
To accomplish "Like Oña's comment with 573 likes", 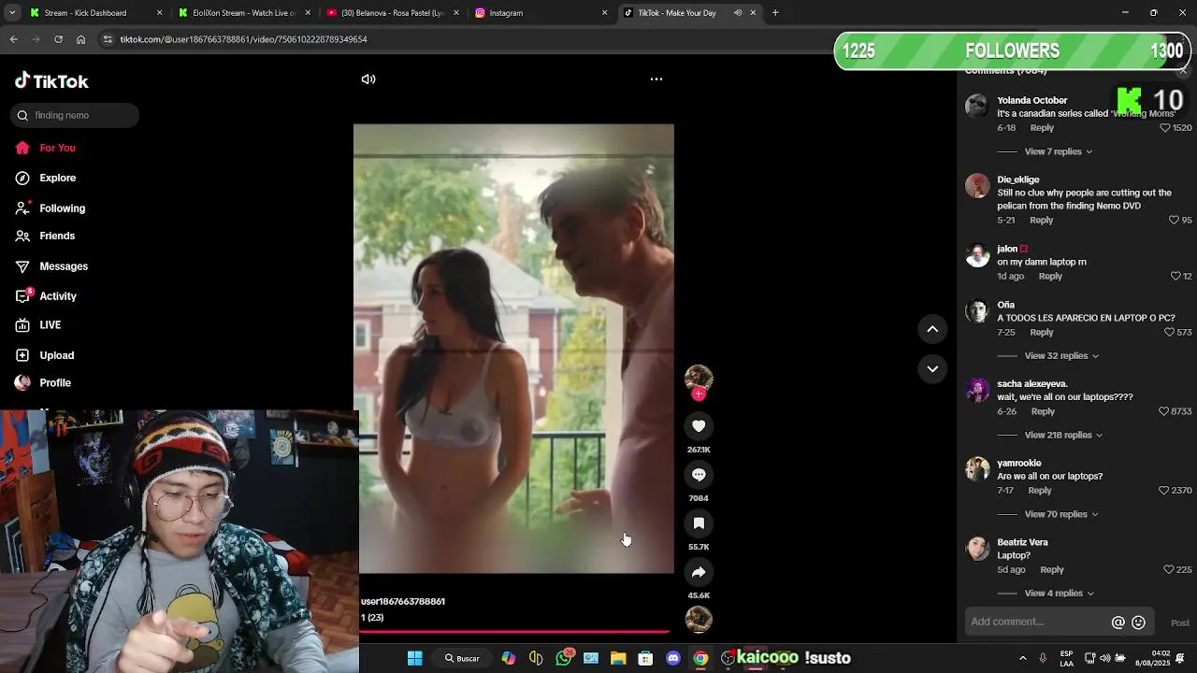I will click(1169, 333).
